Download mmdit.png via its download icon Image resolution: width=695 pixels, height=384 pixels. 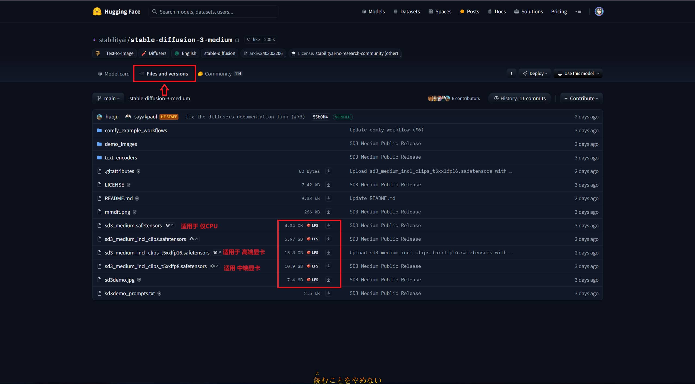(329, 212)
